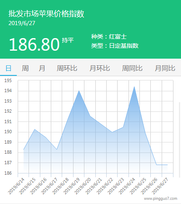Click the chart data point at 2019/6/15

coord(34,129)
